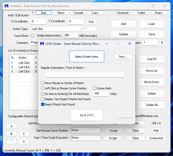Select row 1 Left Click in action list
Screen dimensions: 173x156
click(24, 63)
